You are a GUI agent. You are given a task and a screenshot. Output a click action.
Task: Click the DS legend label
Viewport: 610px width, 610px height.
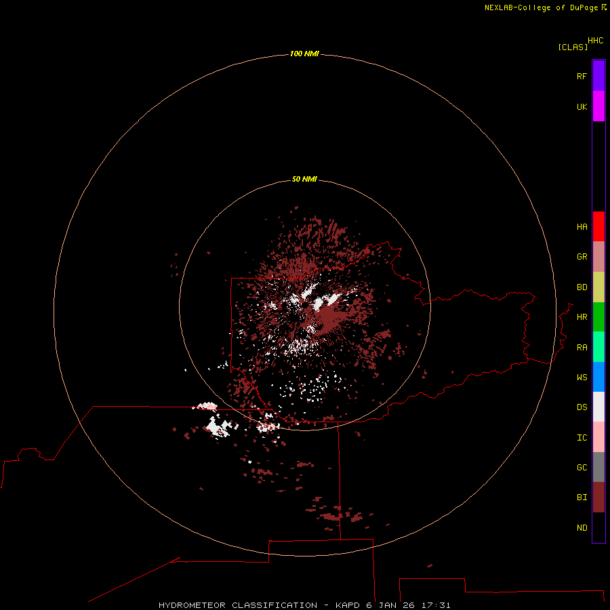(582, 407)
